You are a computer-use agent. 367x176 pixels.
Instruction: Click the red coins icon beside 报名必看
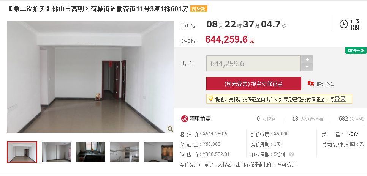pos(311,84)
